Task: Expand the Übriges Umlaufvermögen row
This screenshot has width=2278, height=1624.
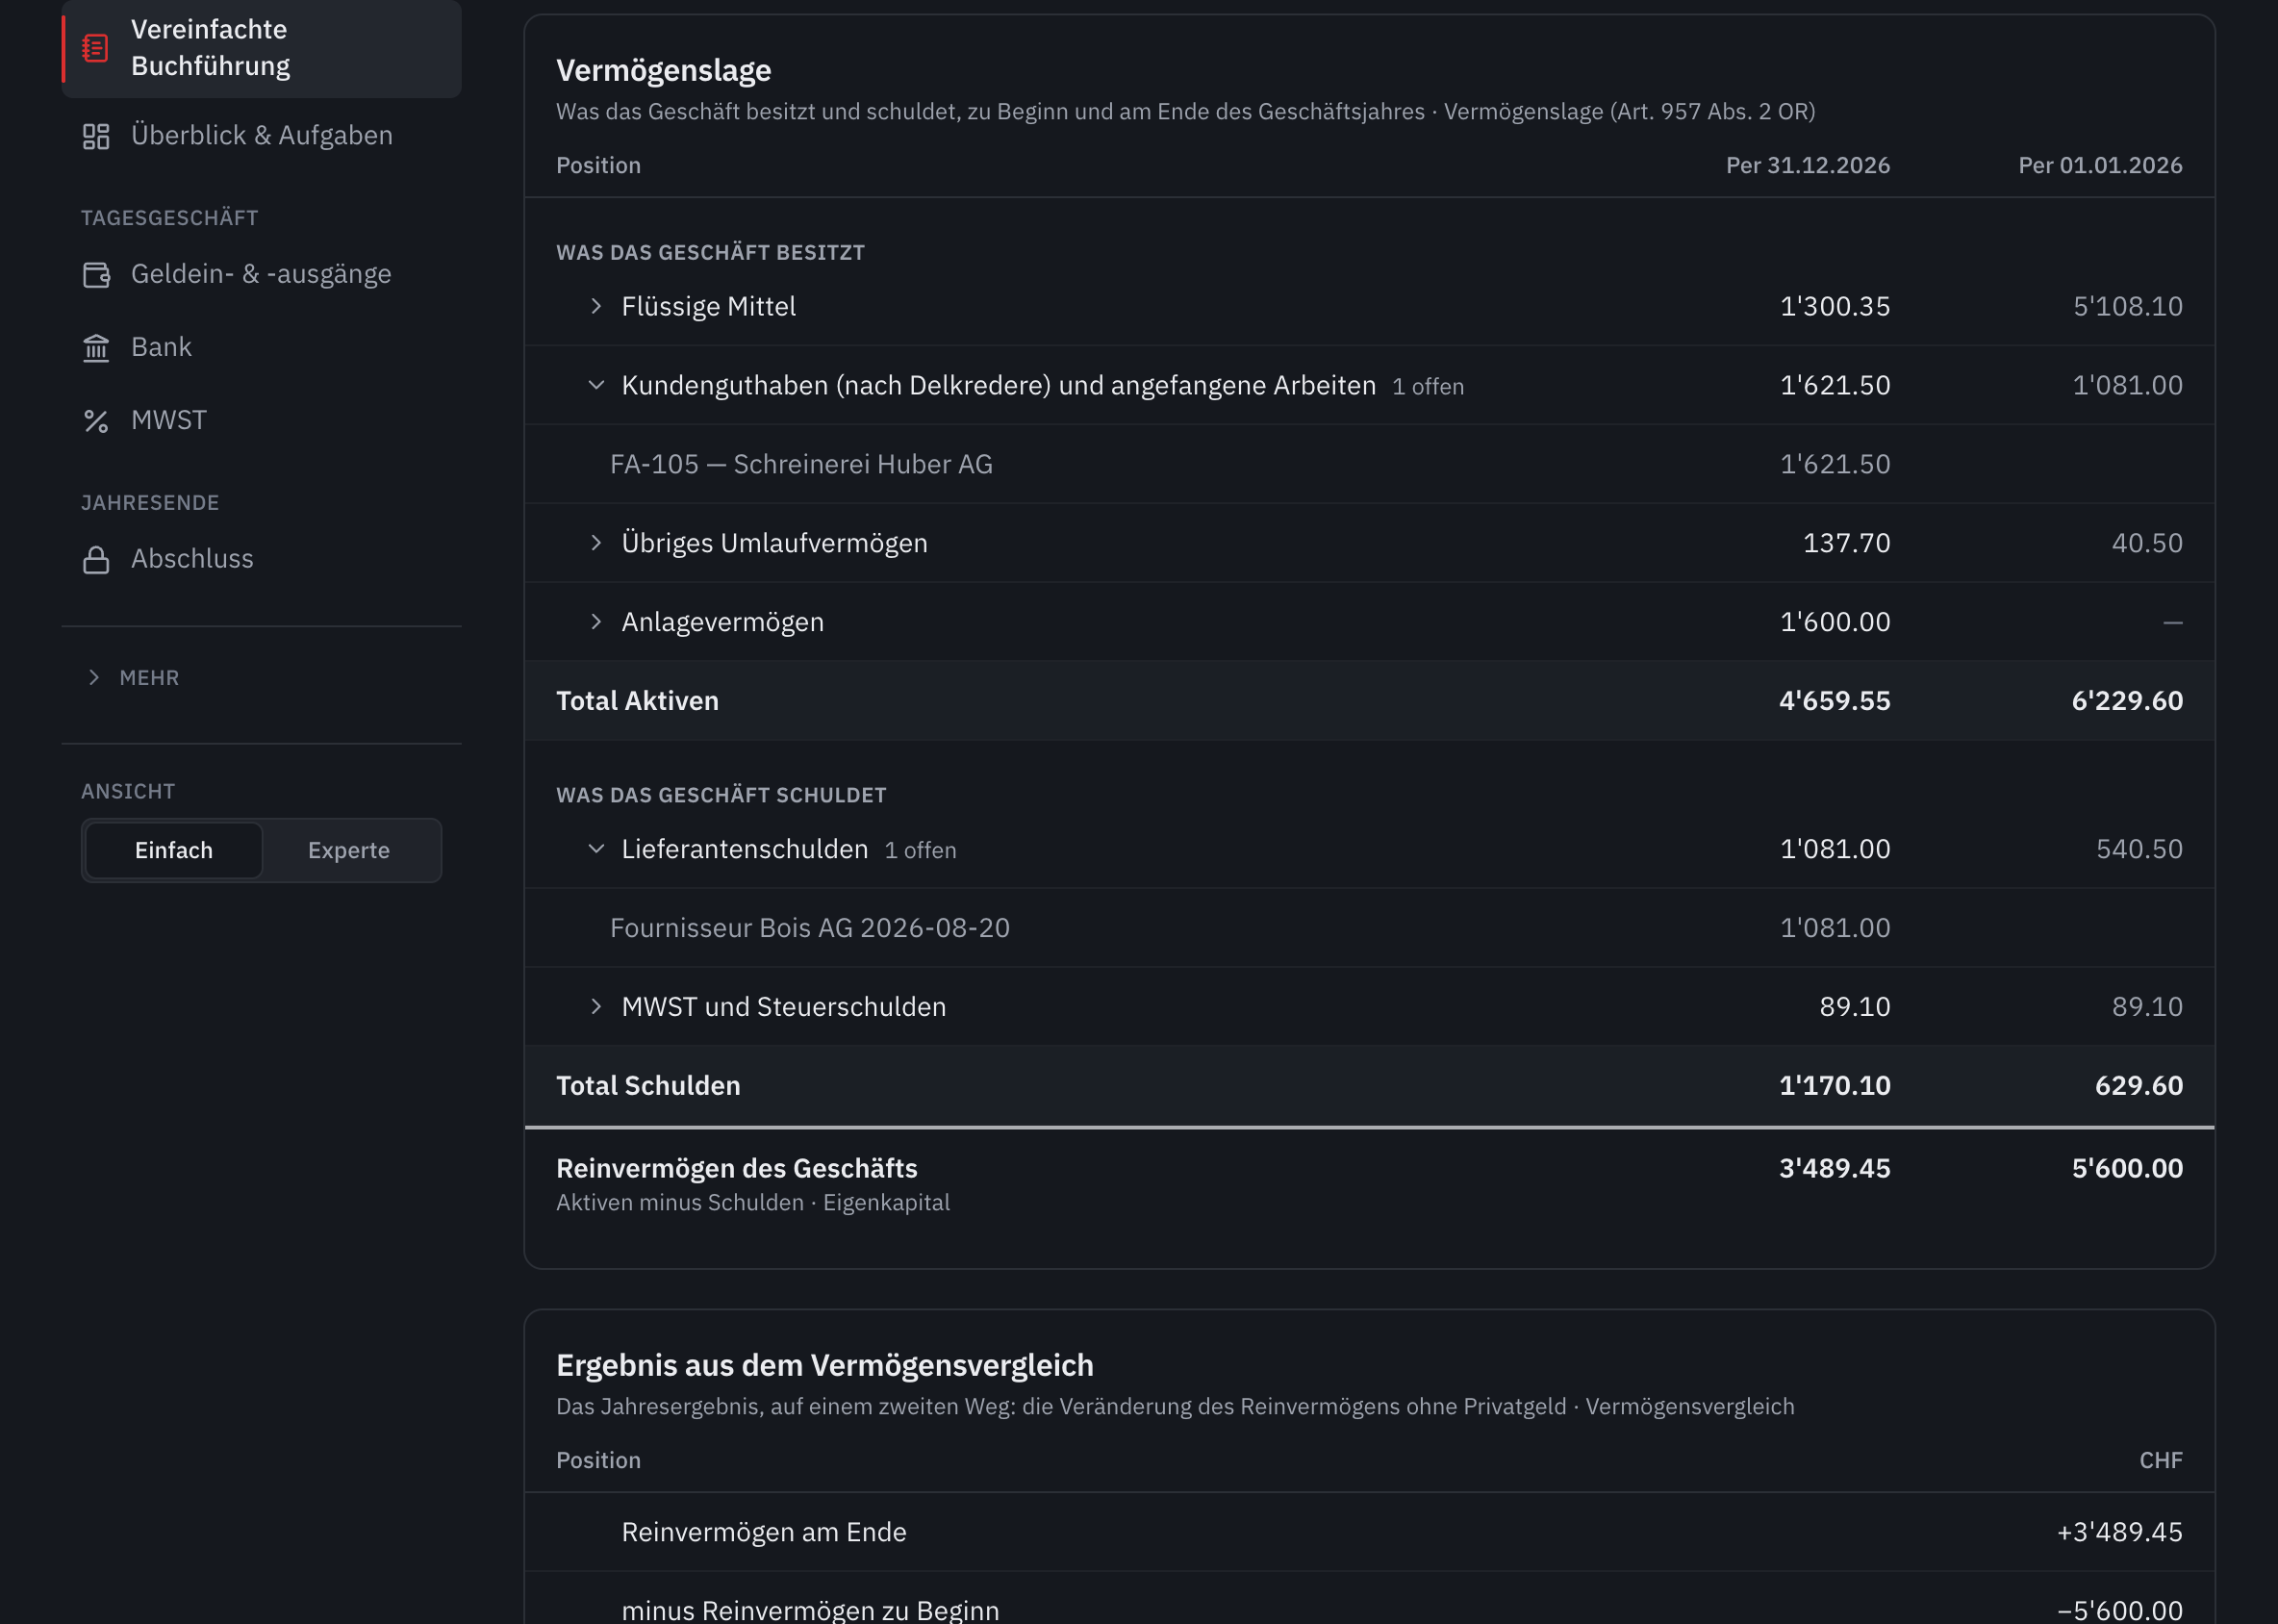Action: click(596, 543)
